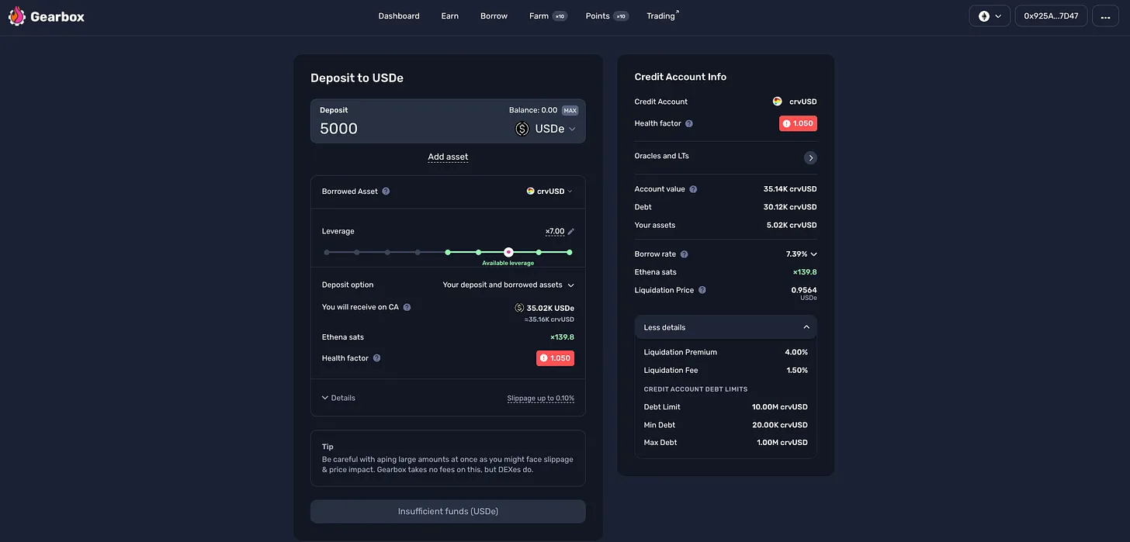This screenshot has width=1130, height=542.
Task: Open the USDe deposit token dropdown
Action: pyautogui.click(x=546, y=129)
